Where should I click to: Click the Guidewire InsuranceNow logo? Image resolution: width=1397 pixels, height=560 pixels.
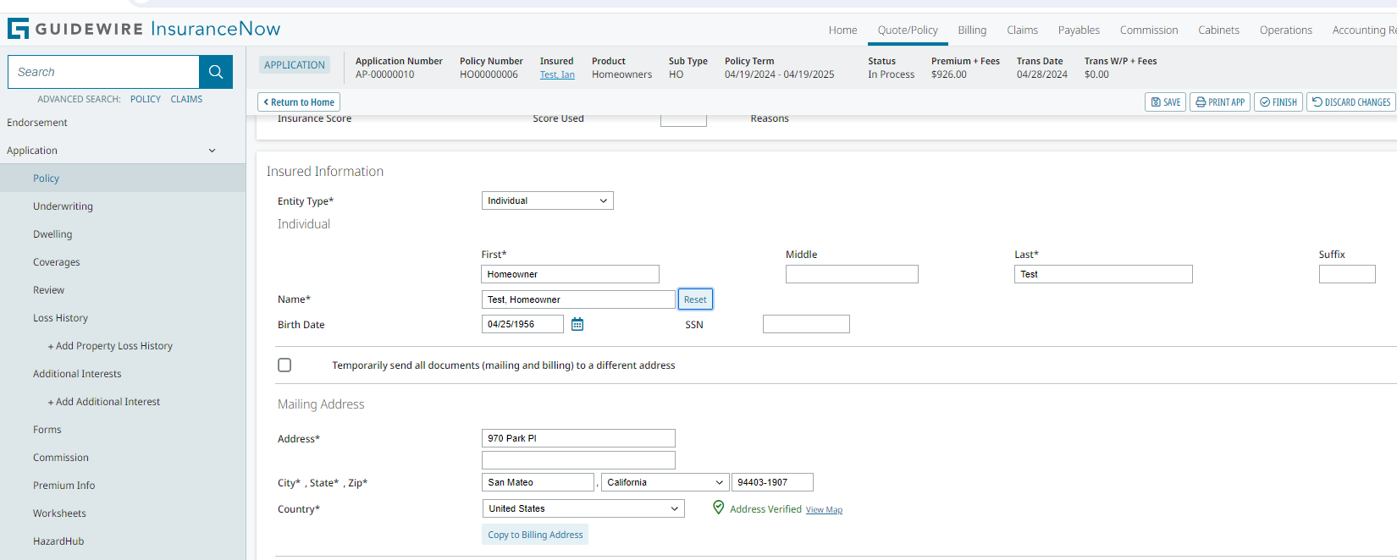click(x=144, y=29)
